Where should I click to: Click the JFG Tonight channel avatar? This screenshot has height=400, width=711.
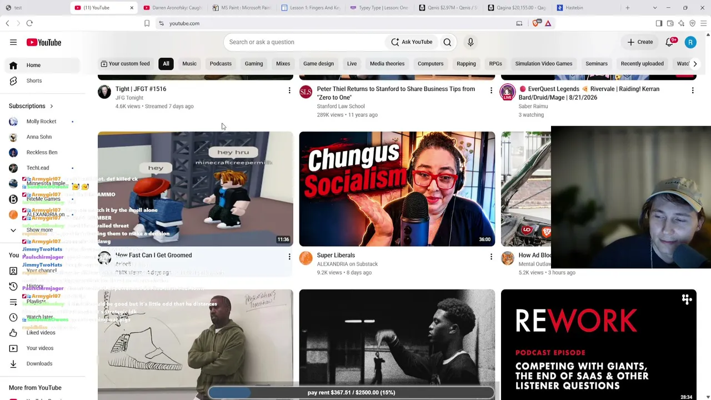point(104,92)
